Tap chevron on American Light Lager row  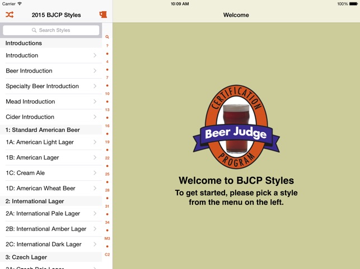click(95, 142)
